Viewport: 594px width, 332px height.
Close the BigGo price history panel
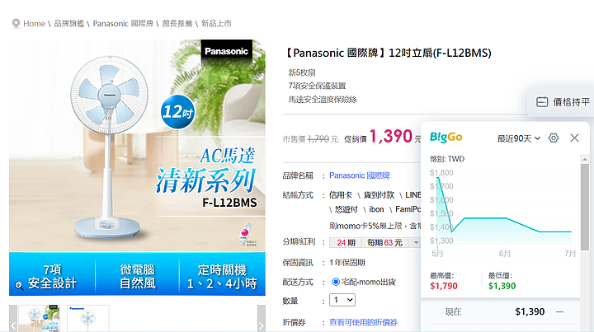coord(574,138)
